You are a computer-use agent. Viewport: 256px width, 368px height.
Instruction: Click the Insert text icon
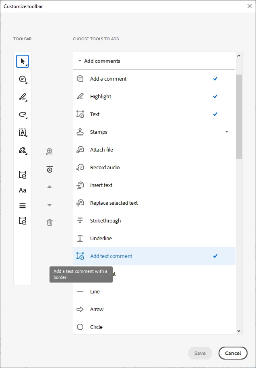[x=80, y=185]
